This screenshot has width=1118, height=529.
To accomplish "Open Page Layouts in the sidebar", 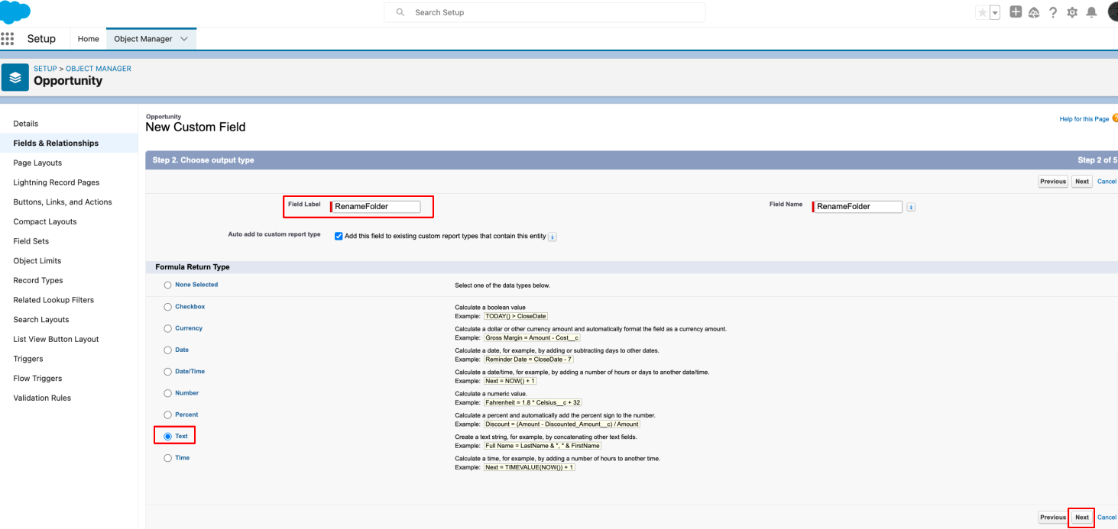I will pos(37,163).
